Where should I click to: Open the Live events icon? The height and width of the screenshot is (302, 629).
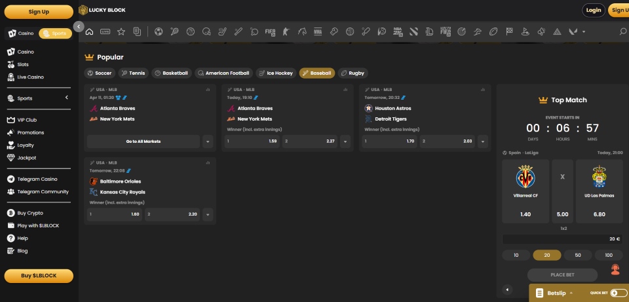point(105,31)
